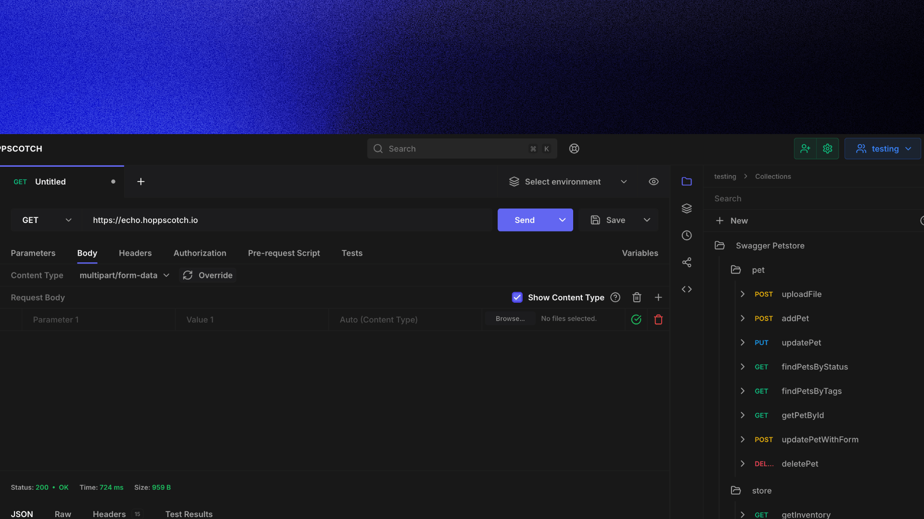924x519 pixels.
Task: Open the getPetById request
Action: click(x=802, y=415)
